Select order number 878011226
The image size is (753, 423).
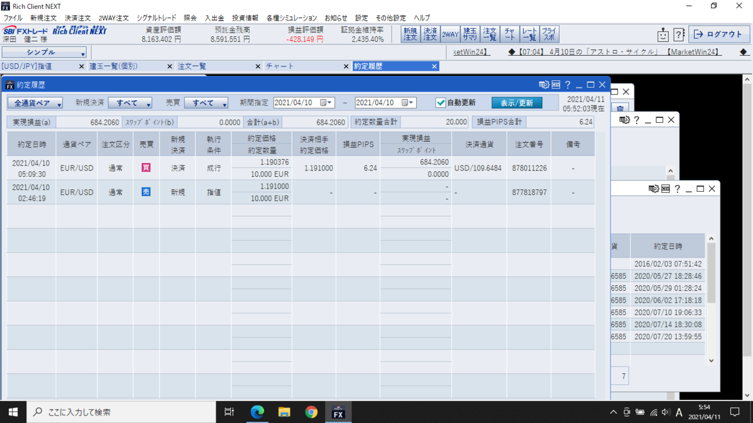[x=529, y=168]
